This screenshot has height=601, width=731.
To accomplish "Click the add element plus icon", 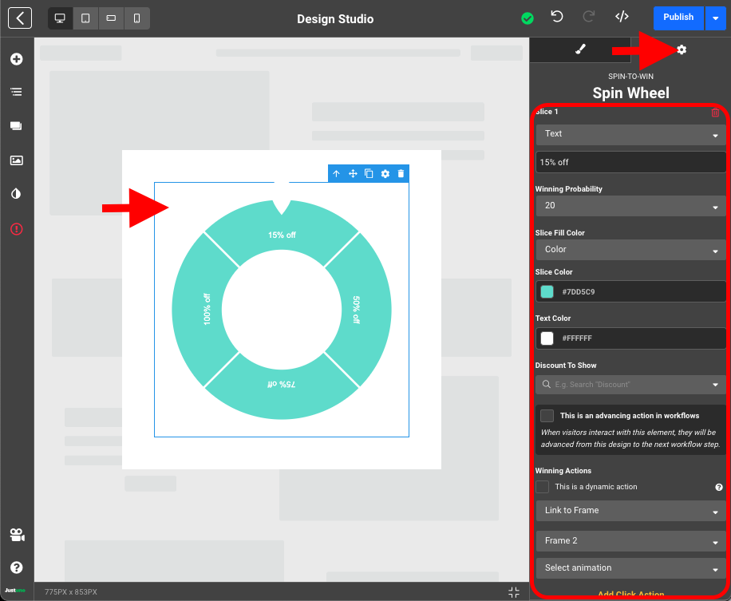I will 16,59.
